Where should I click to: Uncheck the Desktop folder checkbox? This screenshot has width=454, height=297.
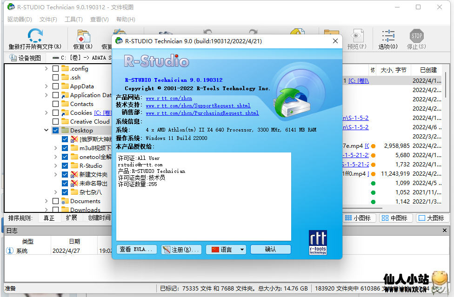56,131
